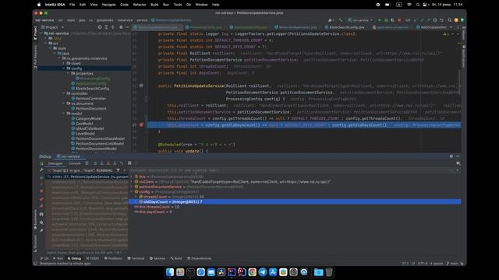Viewport: 499px width, 280px height.
Task: Click Stop red square in debug sidebar
Action: (41, 191)
